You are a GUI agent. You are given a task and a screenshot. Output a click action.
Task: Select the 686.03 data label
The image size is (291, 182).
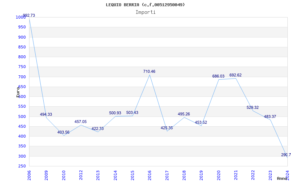pyautogui.click(x=218, y=76)
